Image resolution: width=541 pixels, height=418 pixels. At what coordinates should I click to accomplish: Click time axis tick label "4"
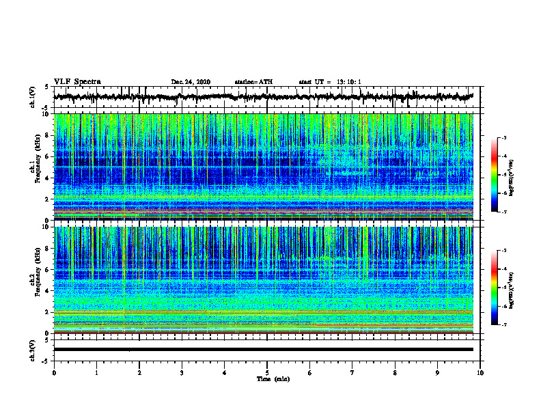(x=225, y=373)
